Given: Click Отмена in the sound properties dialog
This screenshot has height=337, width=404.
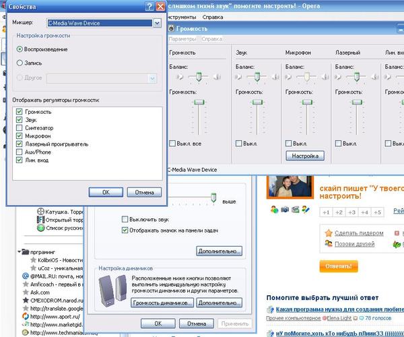Looking at the screenshot, I should [197, 324].
